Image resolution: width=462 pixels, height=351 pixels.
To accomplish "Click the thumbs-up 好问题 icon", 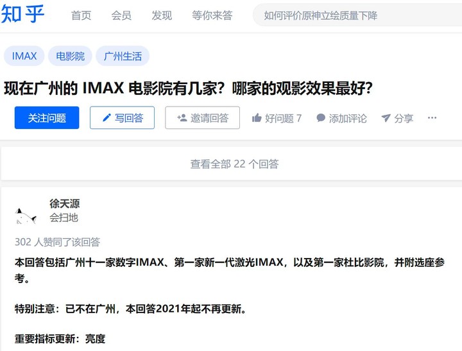I will [257, 118].
